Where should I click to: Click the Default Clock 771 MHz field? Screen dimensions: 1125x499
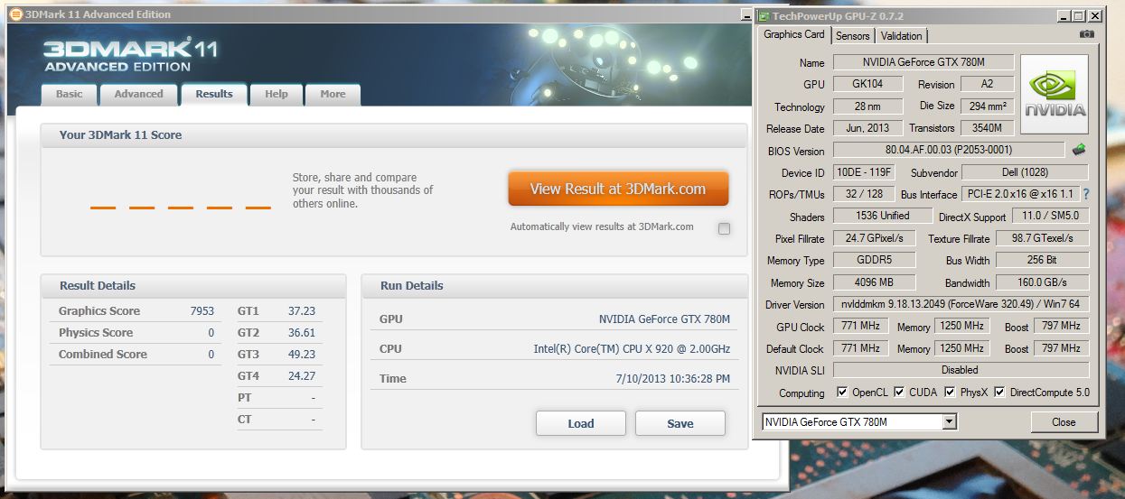(x=860, y=348)
